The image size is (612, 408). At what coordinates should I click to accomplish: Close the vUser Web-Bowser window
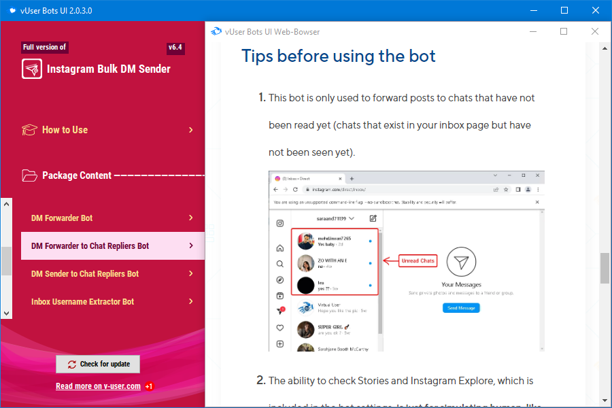pyautogui.click(x=595, y=32)
